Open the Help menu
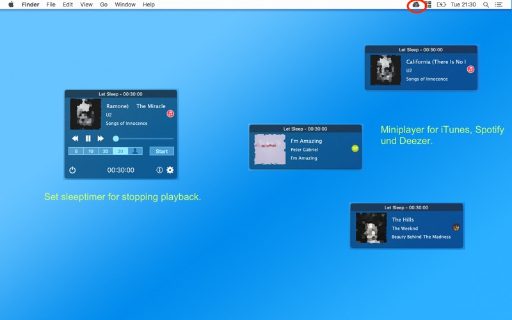Viewport: 512px width, 320px height. (x=148, y=4)
